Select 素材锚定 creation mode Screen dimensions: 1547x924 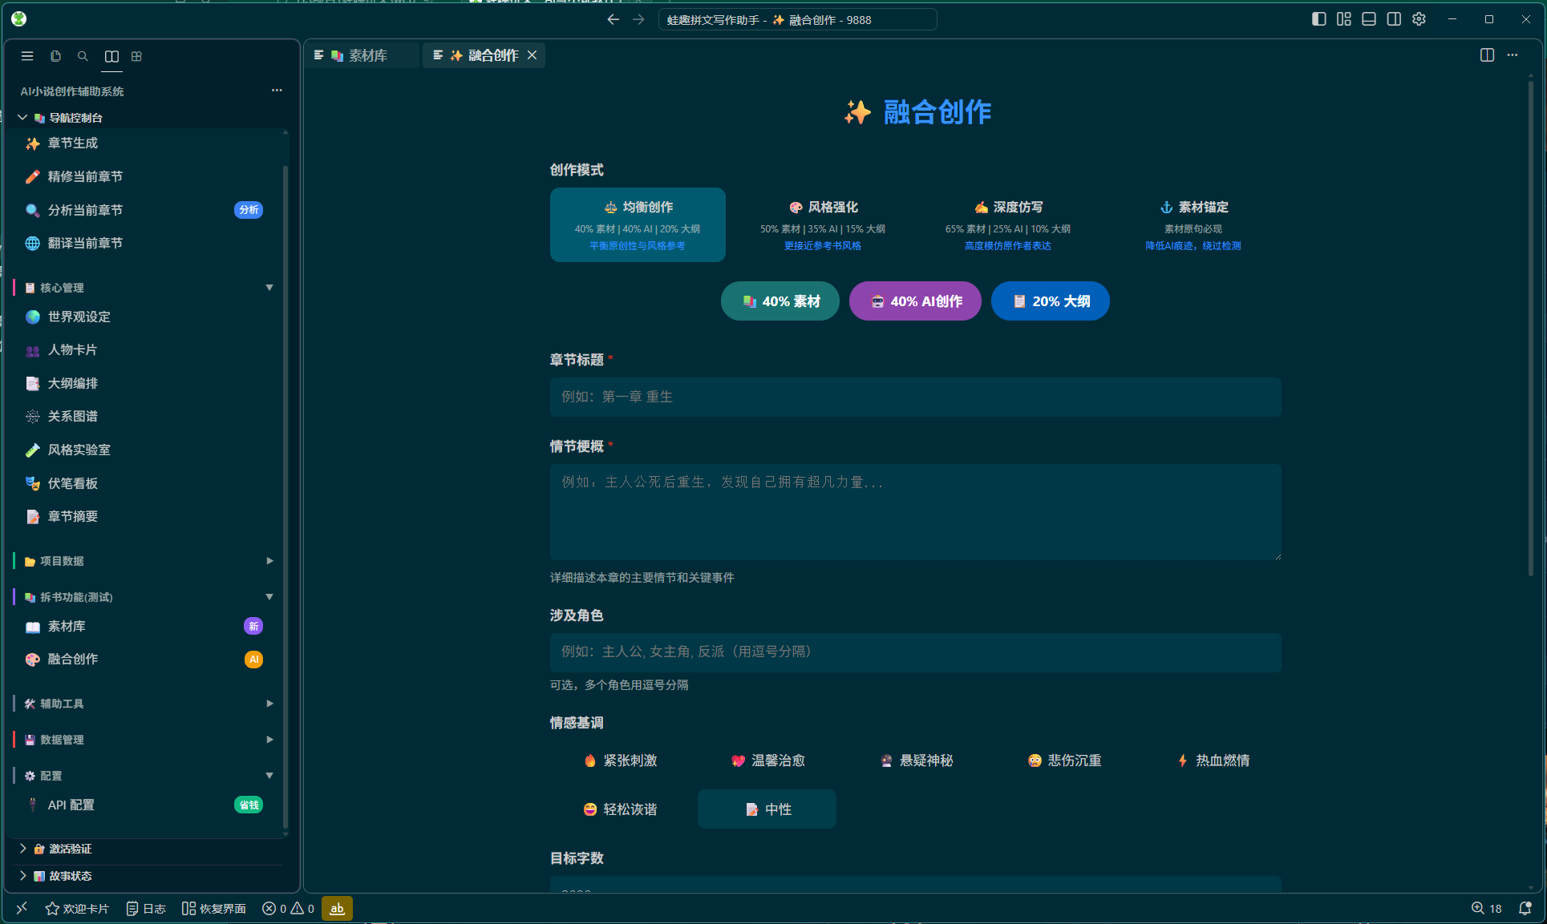(x=1193, y=224)
